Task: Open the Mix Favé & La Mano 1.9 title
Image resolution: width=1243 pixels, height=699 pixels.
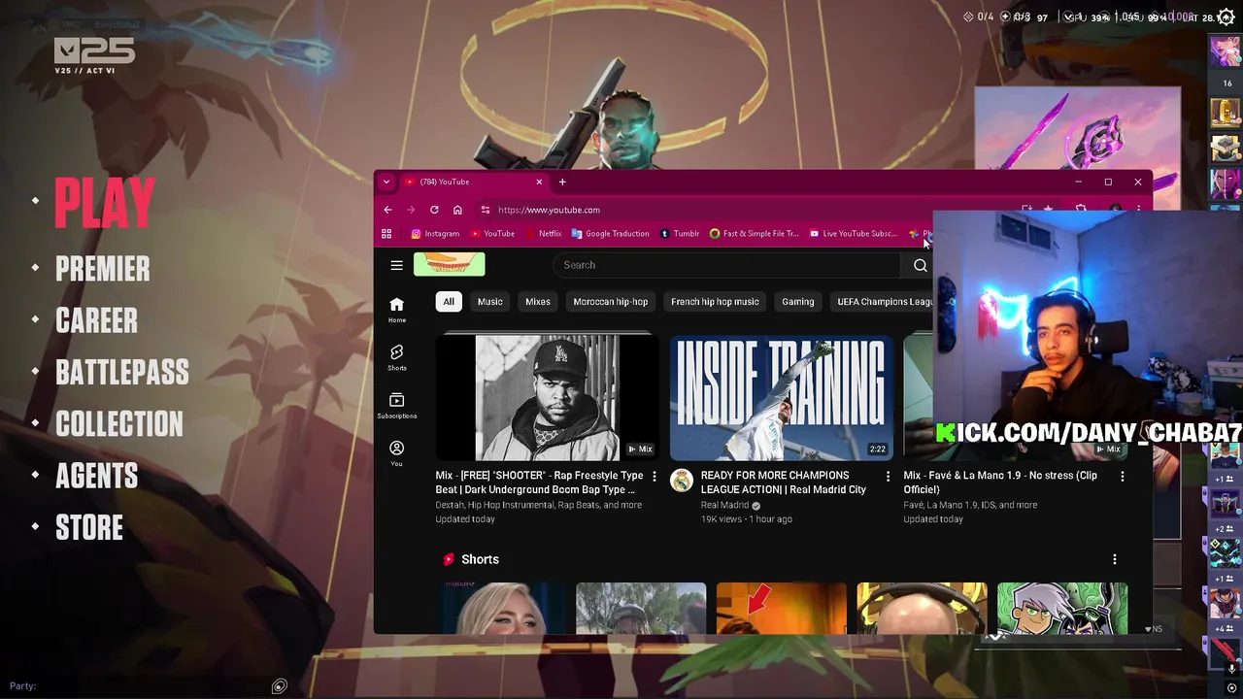Action: 1000,483
